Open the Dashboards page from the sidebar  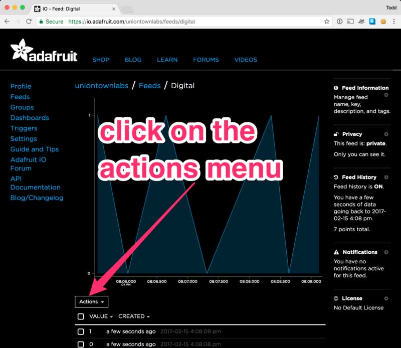point(30,117)
